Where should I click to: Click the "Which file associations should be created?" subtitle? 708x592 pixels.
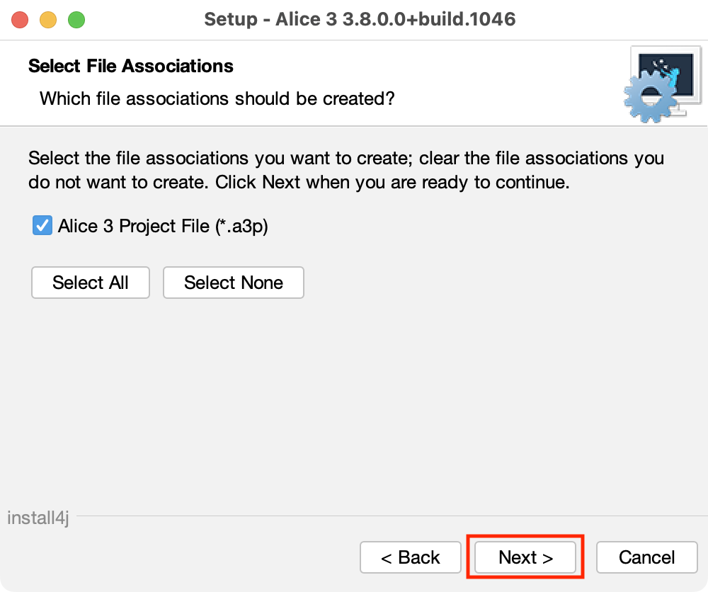click(217, 98)
